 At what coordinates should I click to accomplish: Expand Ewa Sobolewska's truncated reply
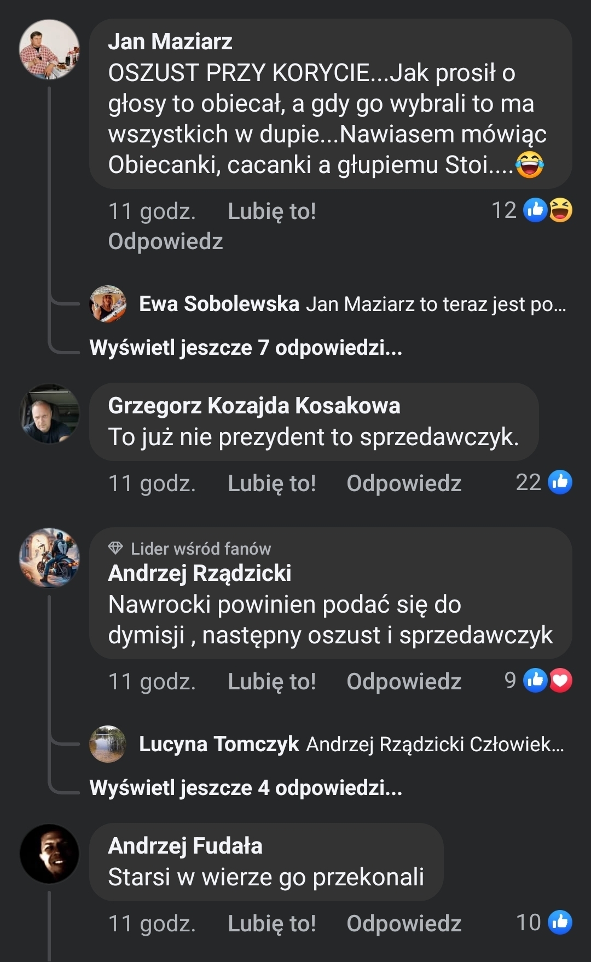436,304
